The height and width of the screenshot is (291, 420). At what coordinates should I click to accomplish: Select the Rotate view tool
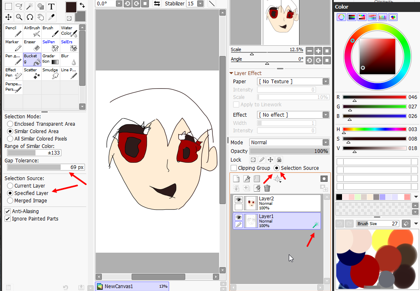point(30,17)
